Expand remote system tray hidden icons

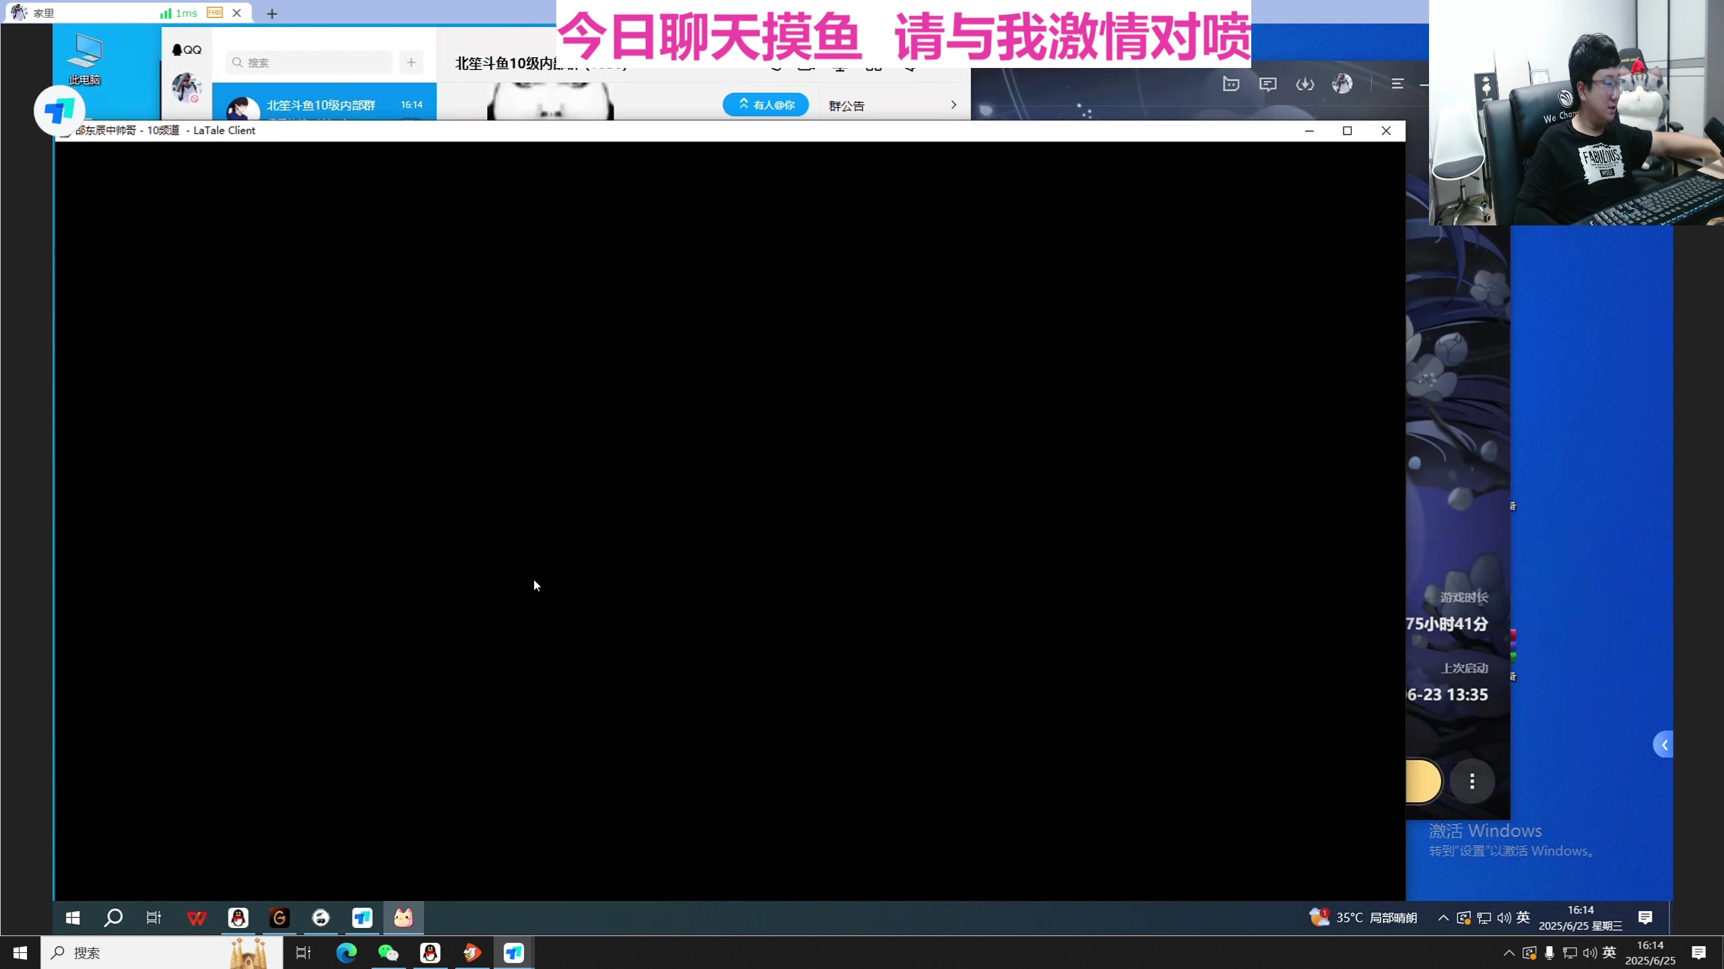pos(1443,918)
